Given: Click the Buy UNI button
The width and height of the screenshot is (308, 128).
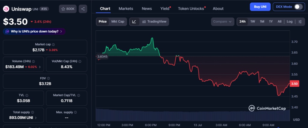Looking at the screenshot, I should pyautogui.click(x=260, y=7).
